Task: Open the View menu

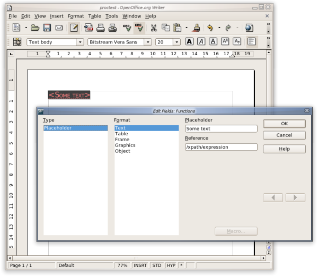Action: coord(40,16)
